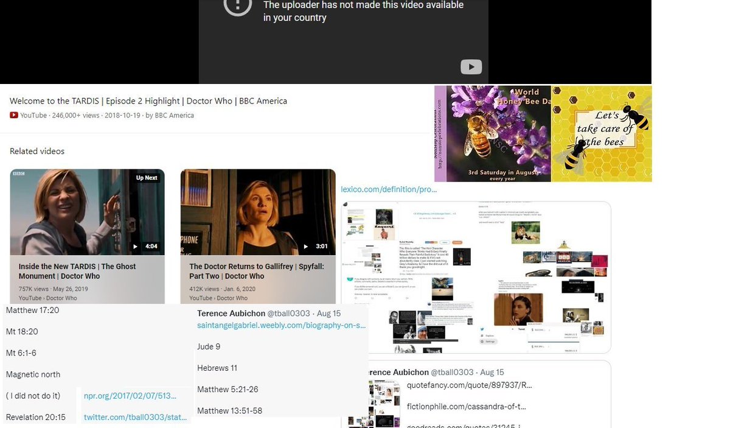Screen dimensions: 730x428
Task: Click the unavailable-video warning exclamation icon
Action: coord(238,5)
